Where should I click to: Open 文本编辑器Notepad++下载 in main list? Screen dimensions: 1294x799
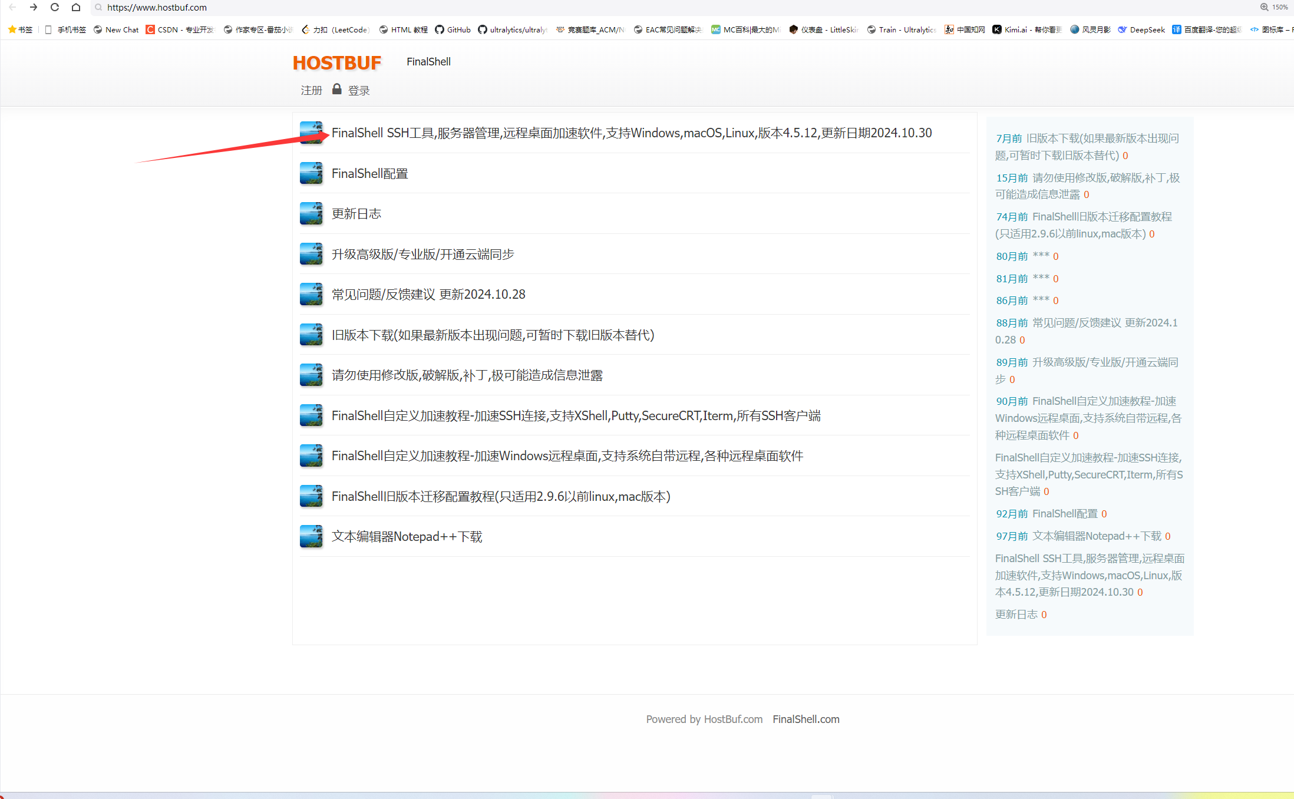tap(407, 537)
